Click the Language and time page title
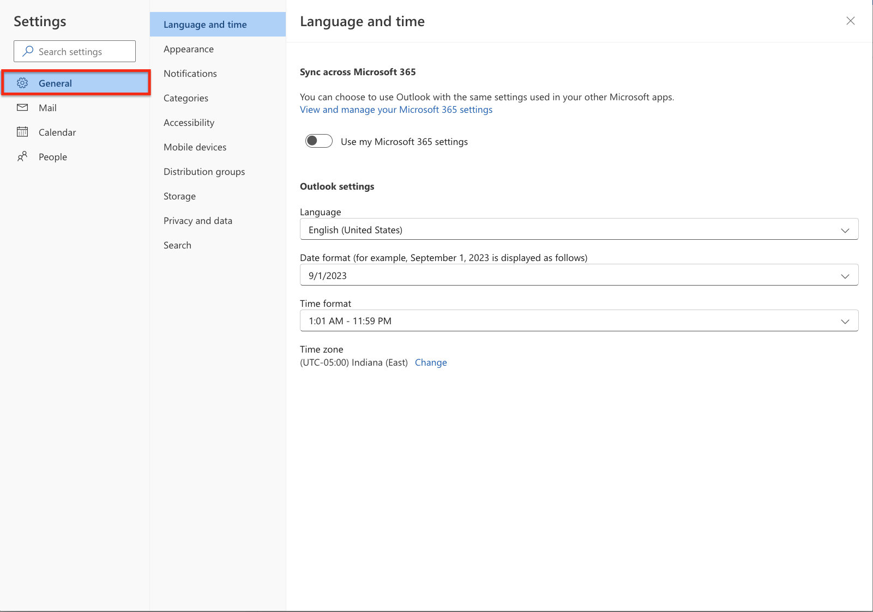The height and width of the screenshot is (612, 873). coord(362,21)
